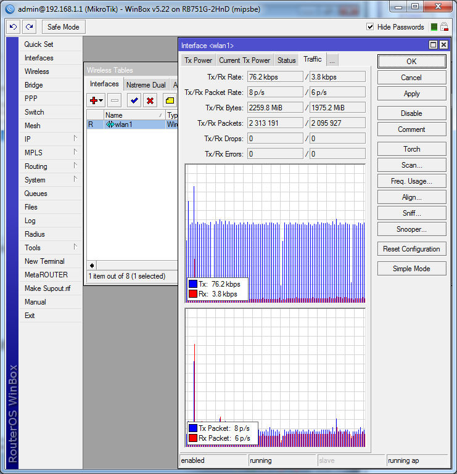Select Interfaces tab in Wireless Tables
This screenshot has height=474, width=457.
(104, 84)
